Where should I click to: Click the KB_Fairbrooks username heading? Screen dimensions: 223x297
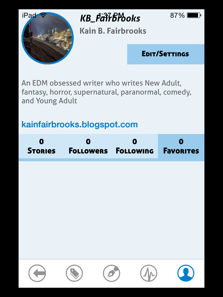[x=110, y=19]
